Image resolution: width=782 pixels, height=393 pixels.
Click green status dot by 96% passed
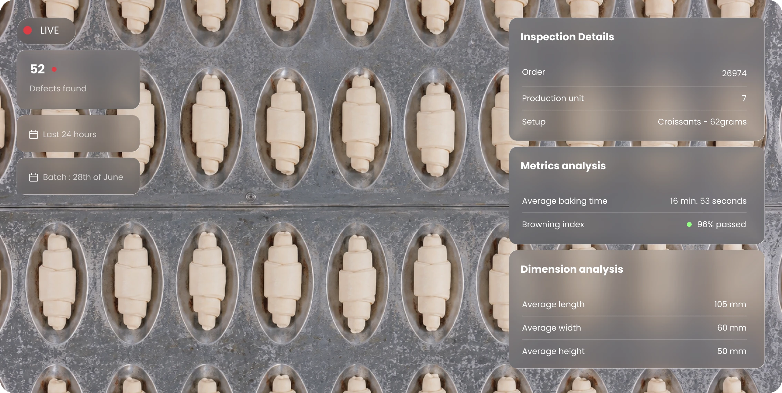(x=689, y=224)
